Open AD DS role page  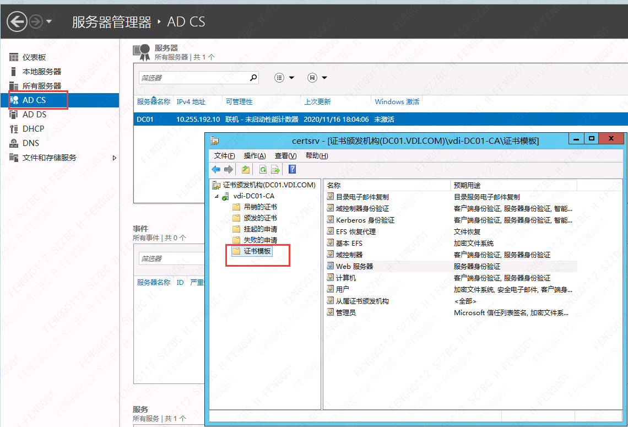(35, 115)
